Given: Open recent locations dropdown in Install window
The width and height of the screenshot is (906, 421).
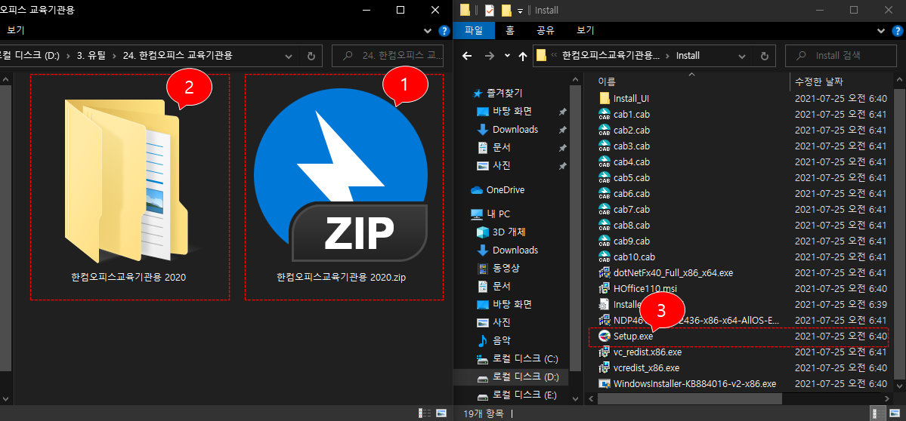Looking at the screenshot, I should coord(507,56).
